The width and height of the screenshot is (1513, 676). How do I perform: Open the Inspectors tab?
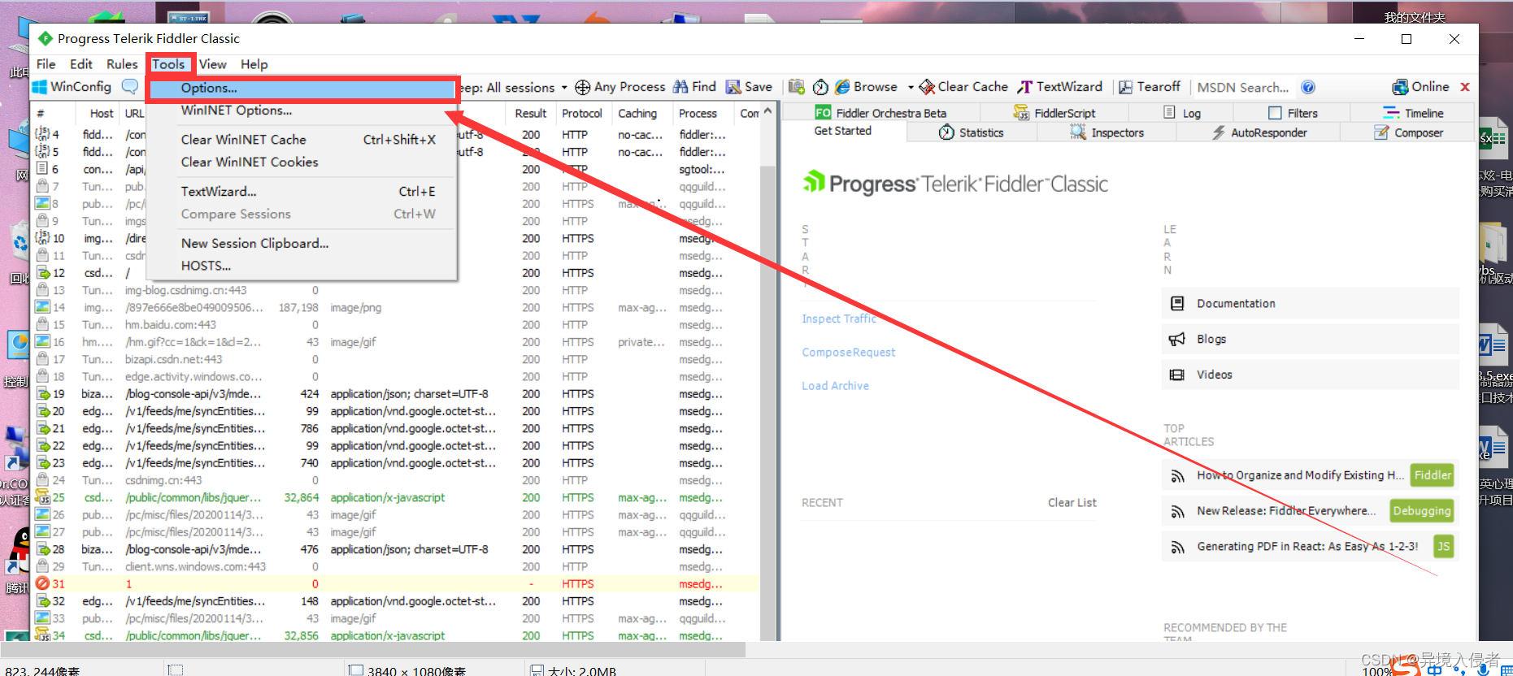click(1106, 132)
